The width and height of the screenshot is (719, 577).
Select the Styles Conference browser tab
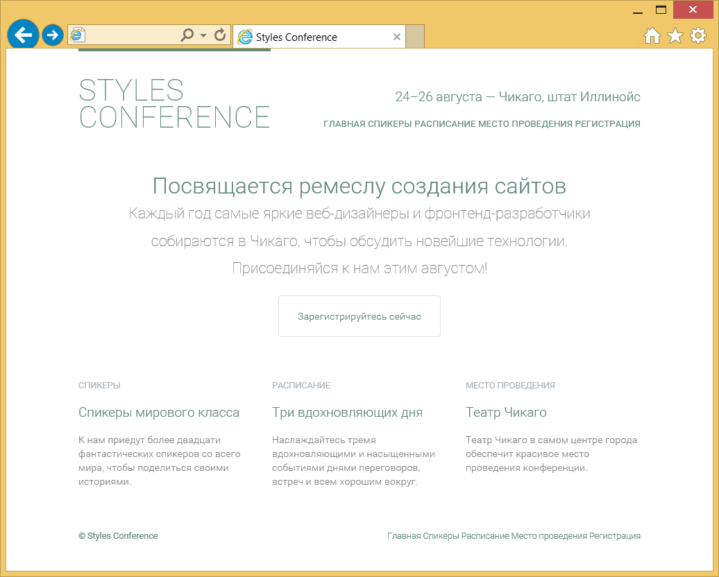pyautogui.click(x=305, y=37)
